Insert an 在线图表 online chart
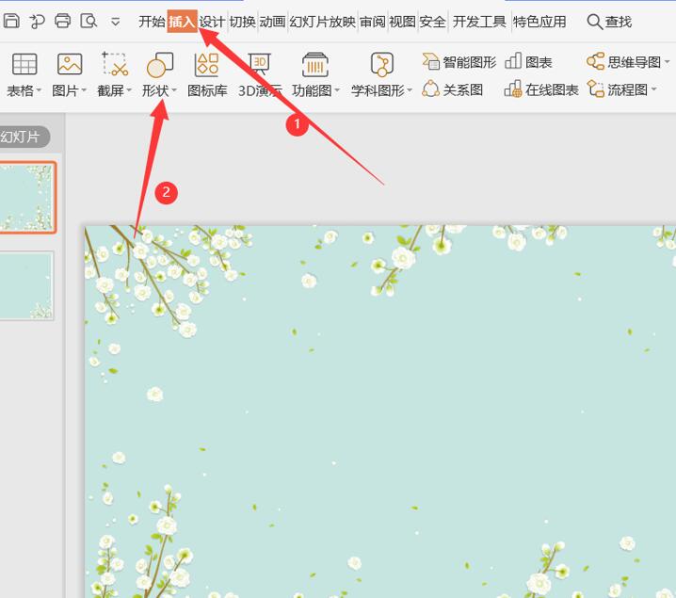The width and height of the screenshot is (676, 598). coord(541,89)
